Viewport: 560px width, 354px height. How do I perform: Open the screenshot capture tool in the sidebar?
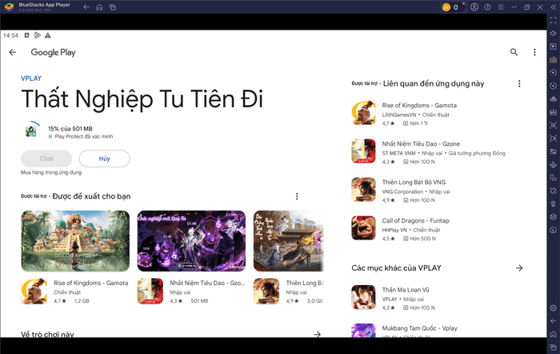[554, 125]
